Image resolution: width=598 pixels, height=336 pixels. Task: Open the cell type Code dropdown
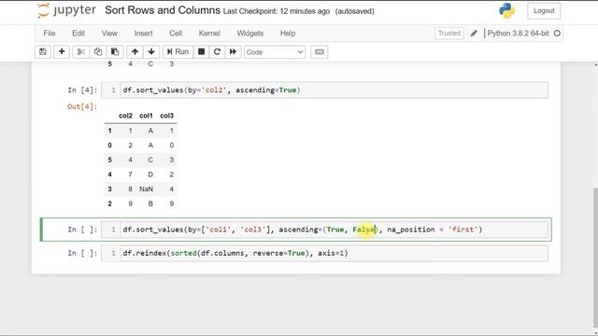pyautogui.click(x=275, y=52)
